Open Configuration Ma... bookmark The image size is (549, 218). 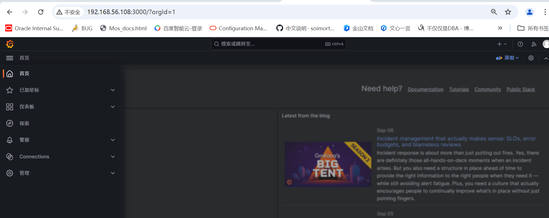[x=238, y=28]
